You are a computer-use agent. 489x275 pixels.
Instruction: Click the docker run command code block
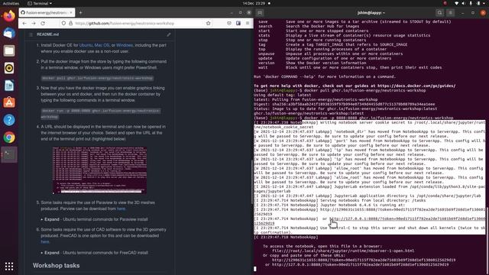101,114
